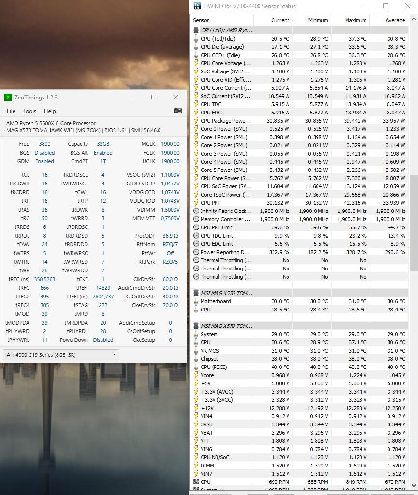This screenshot has width=418, height=495.
Task: Click the circle icon for CPU TDC Limit
Action: (196, 236)
